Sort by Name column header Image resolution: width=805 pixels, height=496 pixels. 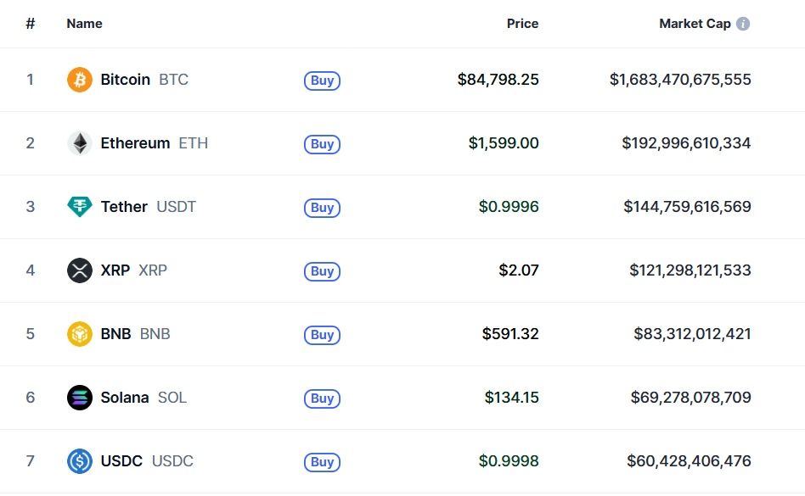[84, 24]
